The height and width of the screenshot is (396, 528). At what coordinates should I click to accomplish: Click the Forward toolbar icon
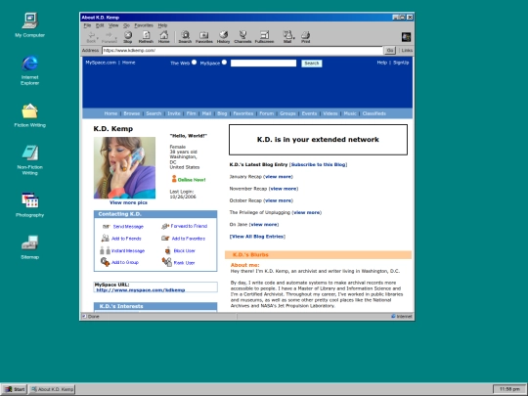pyautogui.click(x=110, y=37)
